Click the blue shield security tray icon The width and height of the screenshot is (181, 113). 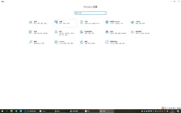click(x=149, y=111)
